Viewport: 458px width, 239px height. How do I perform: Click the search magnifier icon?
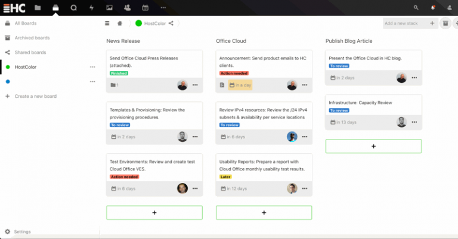click(x=416, y=8)
